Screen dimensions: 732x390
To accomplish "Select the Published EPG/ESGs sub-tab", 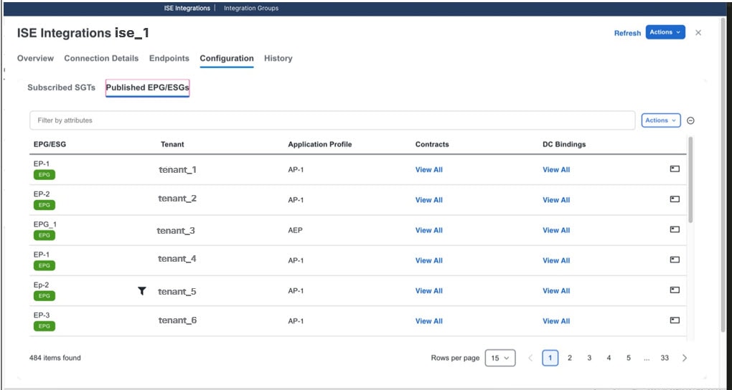I will (x=148, y=87).
